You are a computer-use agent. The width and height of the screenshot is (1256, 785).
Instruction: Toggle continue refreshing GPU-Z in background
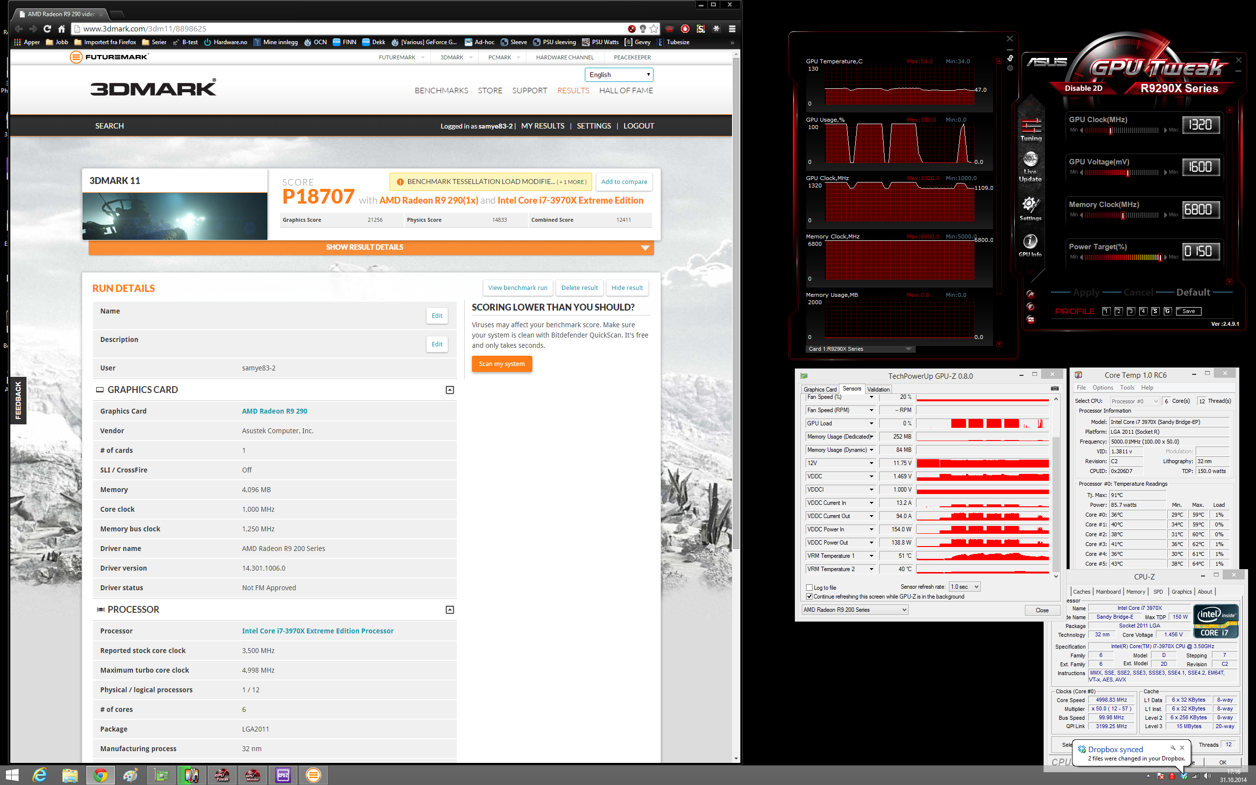(x=809, y=596)
